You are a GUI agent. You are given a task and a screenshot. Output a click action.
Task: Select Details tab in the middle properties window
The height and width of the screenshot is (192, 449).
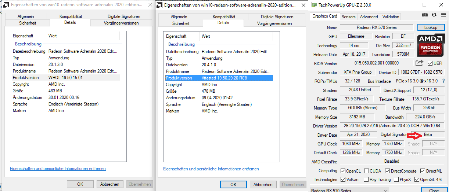pyautogui.click(x=223, y=23)
